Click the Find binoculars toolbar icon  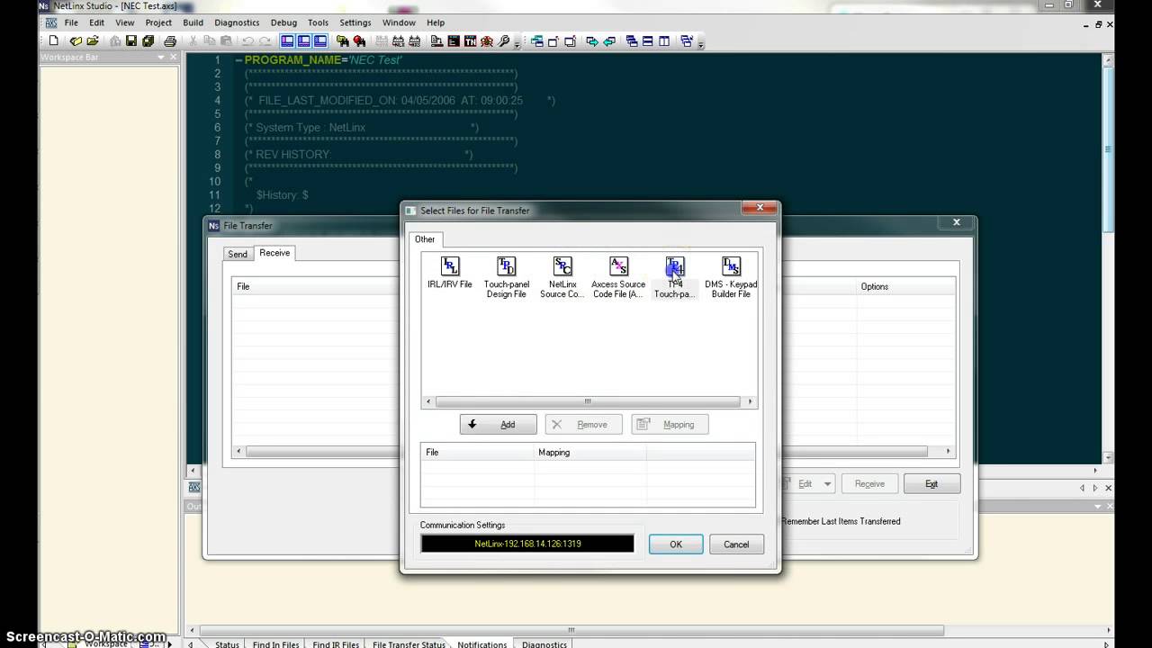coord(342,40)
